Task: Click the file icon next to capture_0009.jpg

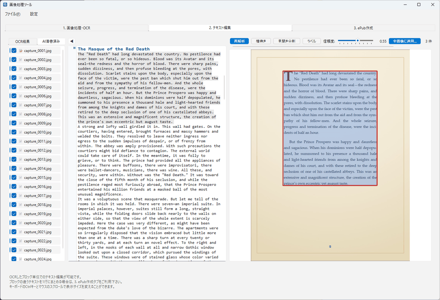Action: pyautogui.click(x=20, y=123)
